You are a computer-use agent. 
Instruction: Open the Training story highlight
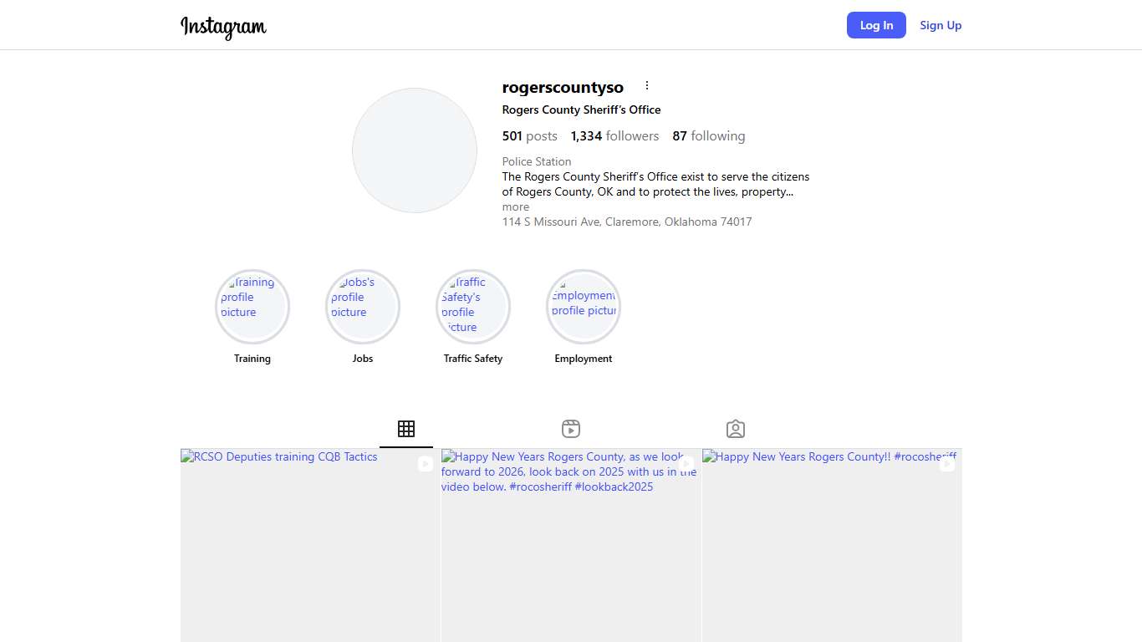pos(252,307)
